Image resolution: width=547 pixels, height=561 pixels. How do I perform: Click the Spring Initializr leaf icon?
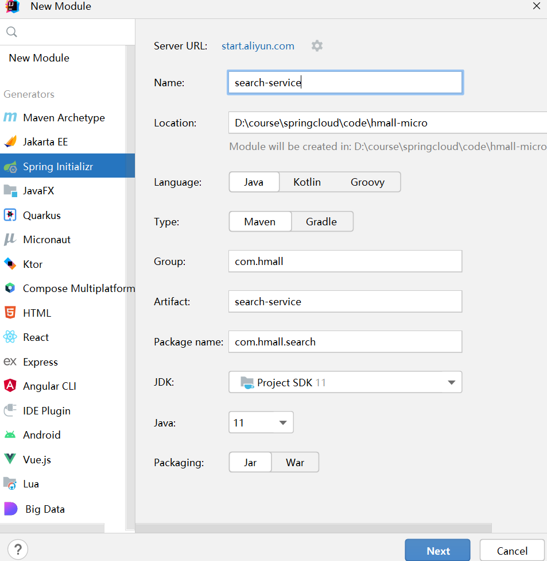(x=10, y=166)
